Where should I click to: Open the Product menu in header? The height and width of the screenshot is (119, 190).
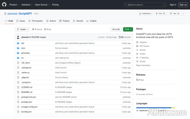(14, 5)
